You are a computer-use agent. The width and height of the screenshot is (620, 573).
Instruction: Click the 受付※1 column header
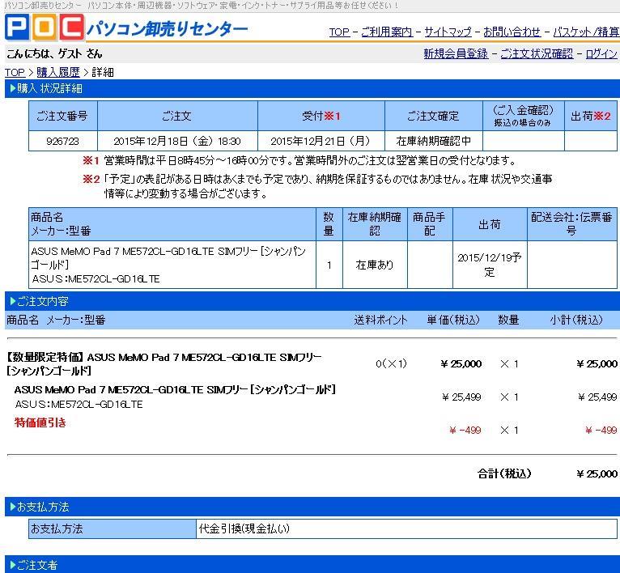tap(321, 116)
